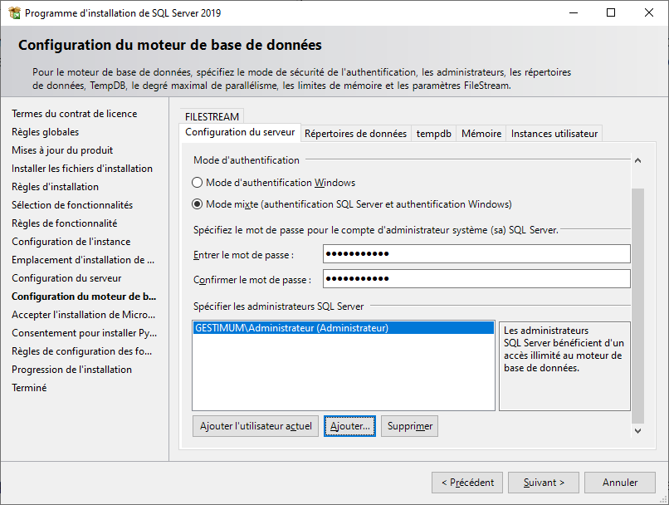Close the installer window
This screenshot has height=505, width=669.
click(x=649, y=12)
